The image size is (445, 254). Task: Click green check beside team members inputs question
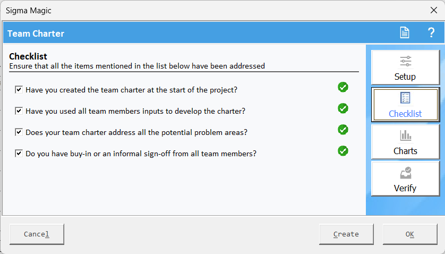click(343, 108)
